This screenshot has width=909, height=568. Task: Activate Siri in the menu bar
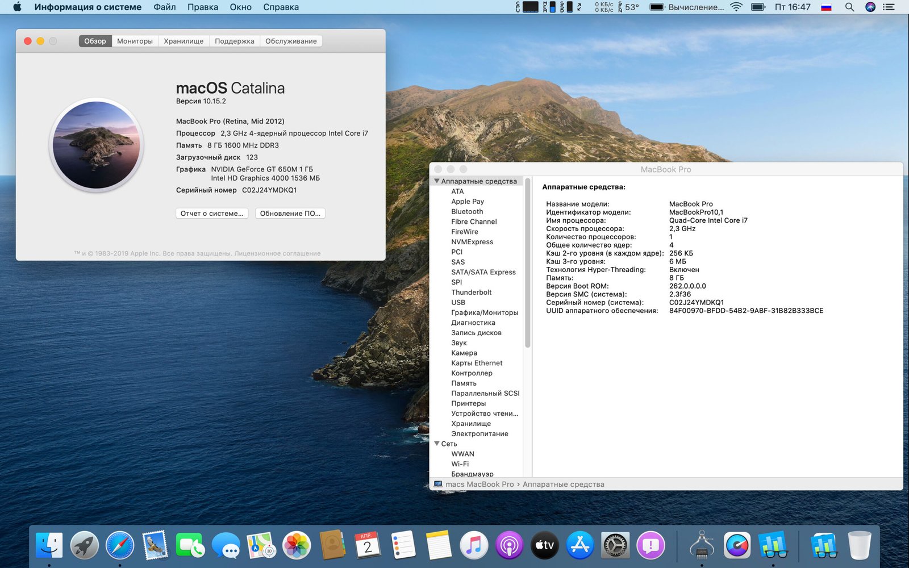[870, 7]
